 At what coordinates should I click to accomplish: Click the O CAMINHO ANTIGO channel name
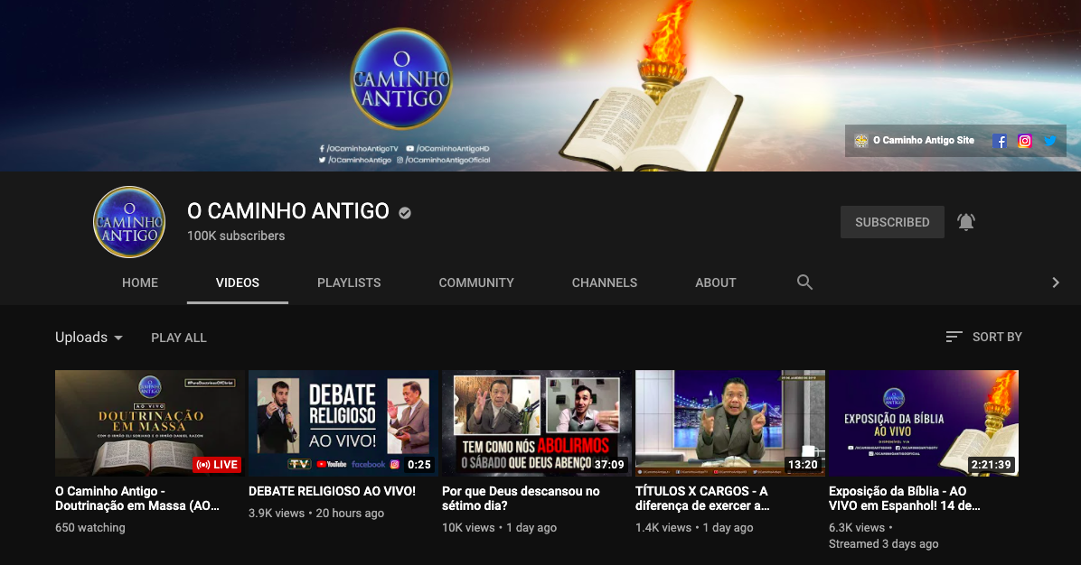point(288,210)
